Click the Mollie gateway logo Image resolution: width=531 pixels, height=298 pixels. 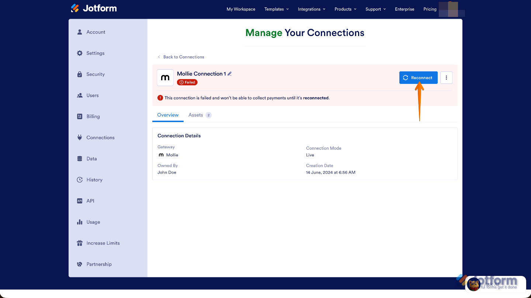tap(165, 77)
